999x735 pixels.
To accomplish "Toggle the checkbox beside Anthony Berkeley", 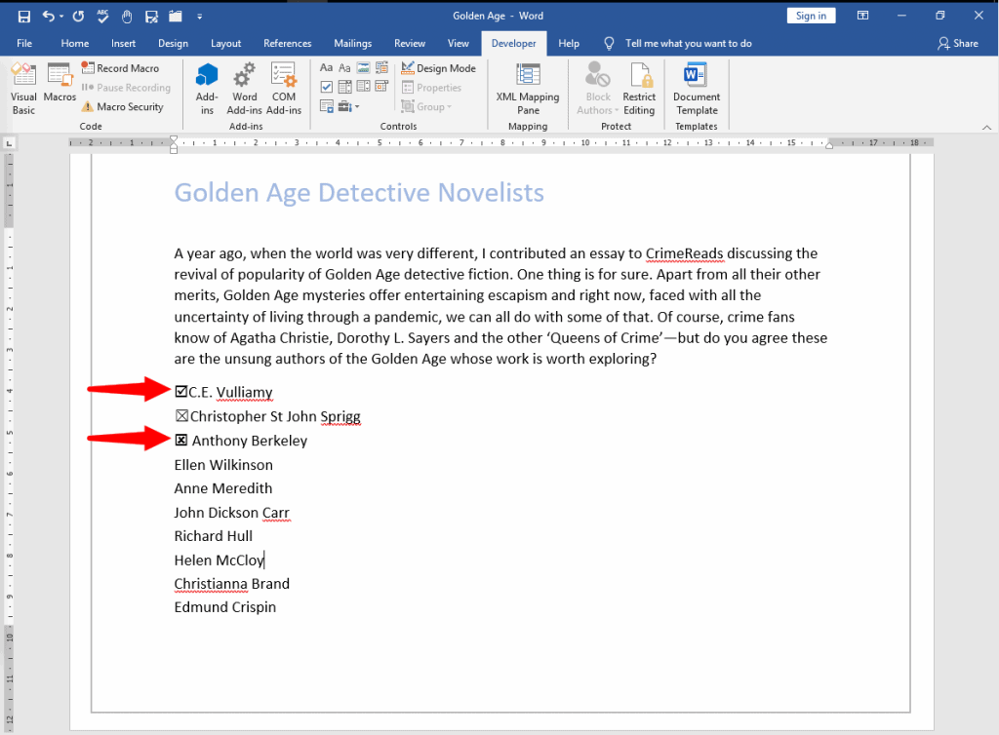I will tap(180, 441).
